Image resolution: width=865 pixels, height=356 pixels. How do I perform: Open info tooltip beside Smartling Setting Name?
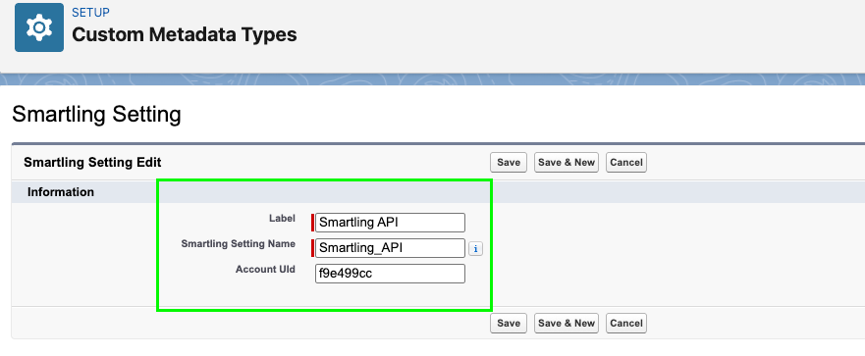pos(475,248)
